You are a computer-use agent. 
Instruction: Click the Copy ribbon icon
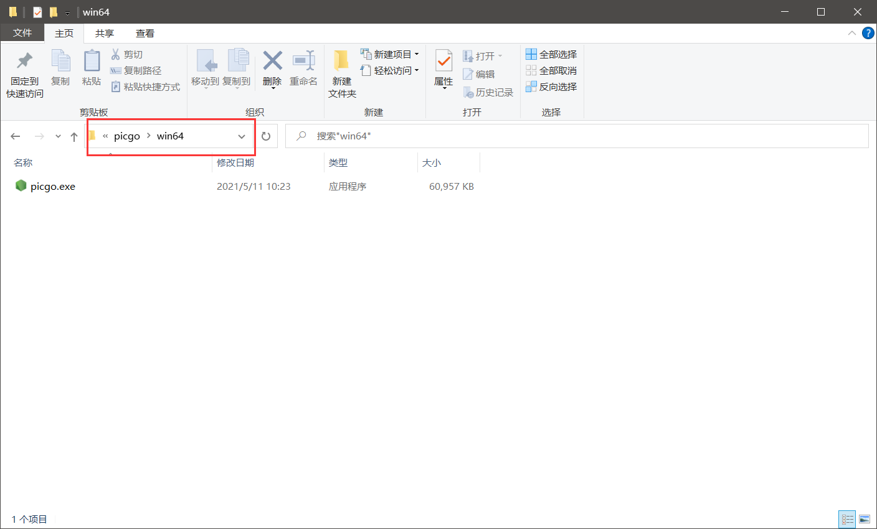point(60,68)
